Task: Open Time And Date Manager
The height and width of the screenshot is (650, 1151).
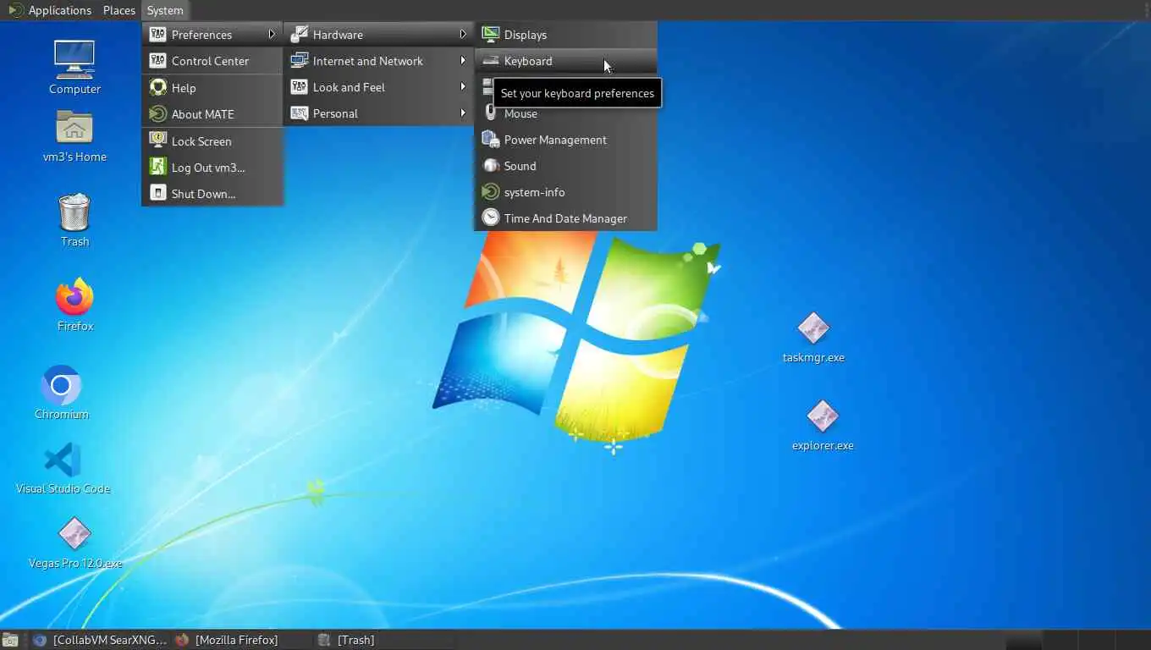Action: point(565,218)
